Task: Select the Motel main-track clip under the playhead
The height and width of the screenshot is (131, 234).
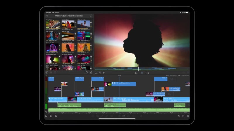Action: tap(129, 100)
